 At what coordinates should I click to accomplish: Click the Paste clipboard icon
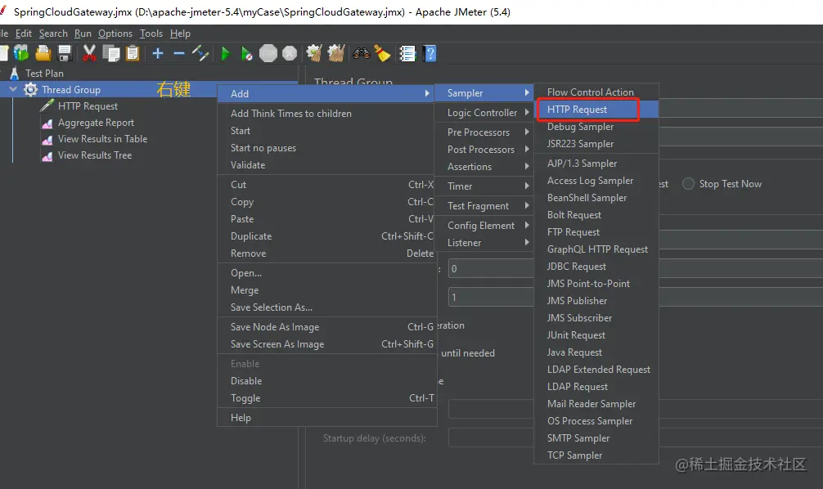[133, 53]
